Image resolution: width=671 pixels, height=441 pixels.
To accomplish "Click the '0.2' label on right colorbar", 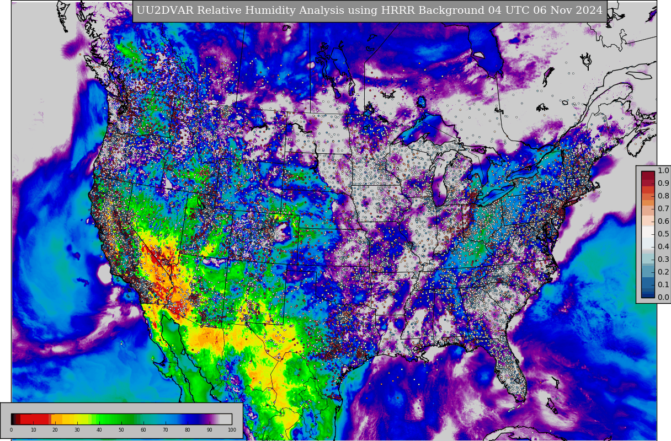I will point(663,272).
